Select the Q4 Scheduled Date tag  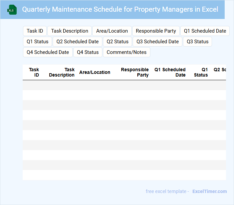coord(48,52)
